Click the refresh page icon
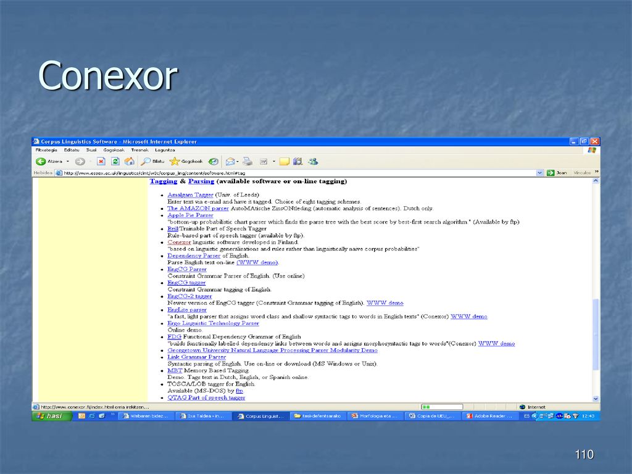Viewport: 632px width, 474px height. point(115,162)
